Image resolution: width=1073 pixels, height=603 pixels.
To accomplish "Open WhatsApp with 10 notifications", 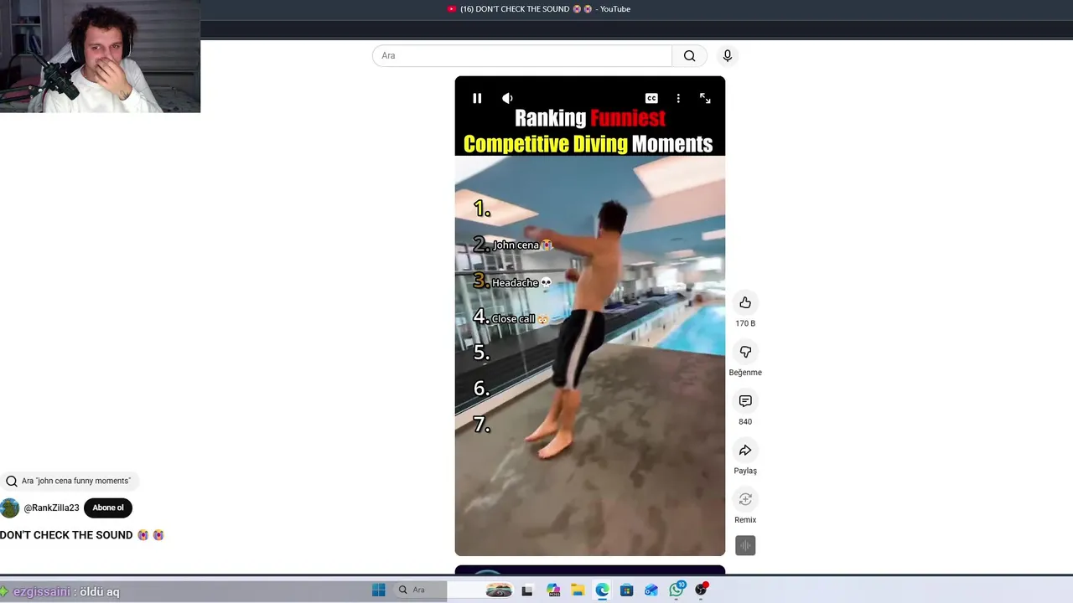I will (676, 589).
